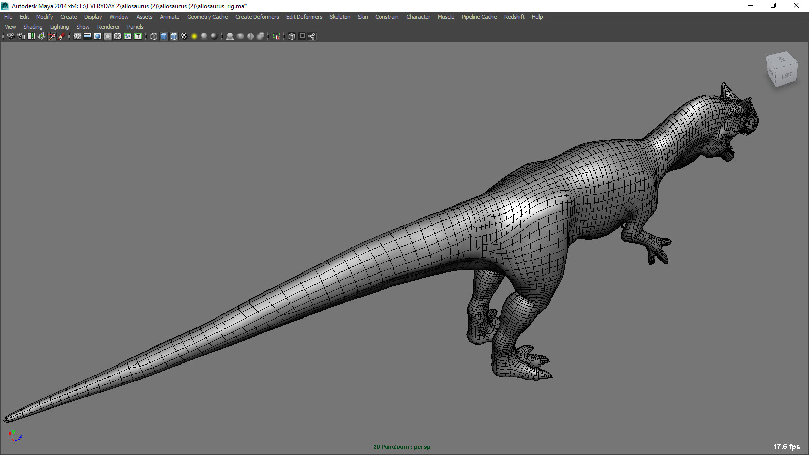Click the Image Plane icon
809x455 pixels.
(41, 36)
